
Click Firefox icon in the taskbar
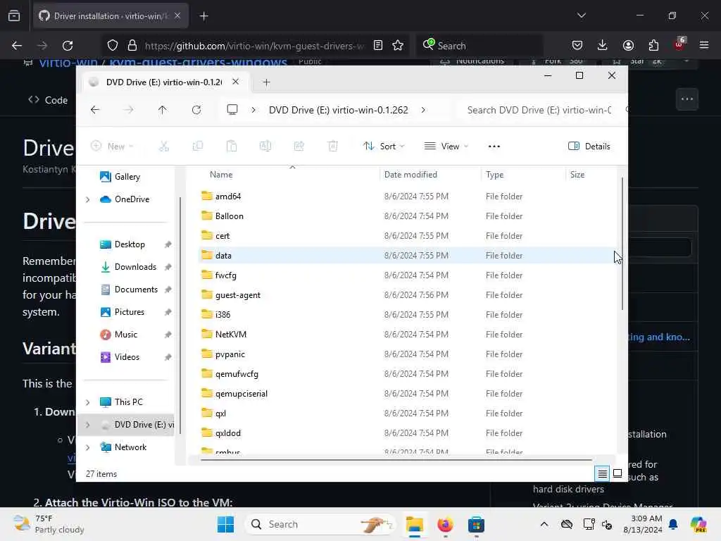click(x=445, y=524)
